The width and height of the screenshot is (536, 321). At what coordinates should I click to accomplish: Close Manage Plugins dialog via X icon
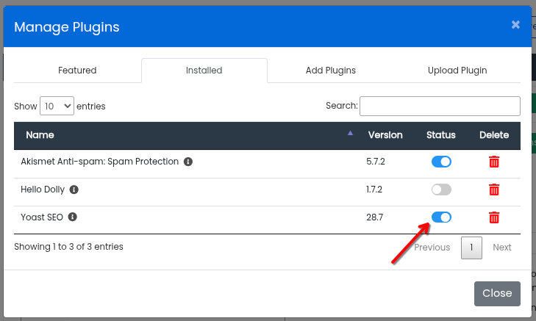pos(515,24)
